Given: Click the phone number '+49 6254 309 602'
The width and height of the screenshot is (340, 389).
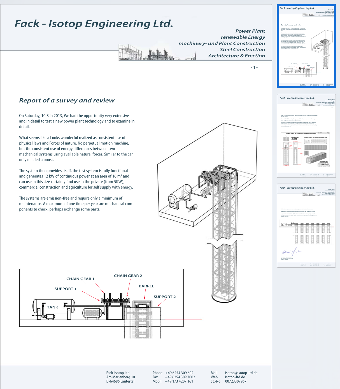Looking at the screenshot, I should pyautogui.click(x=179, y=373).
